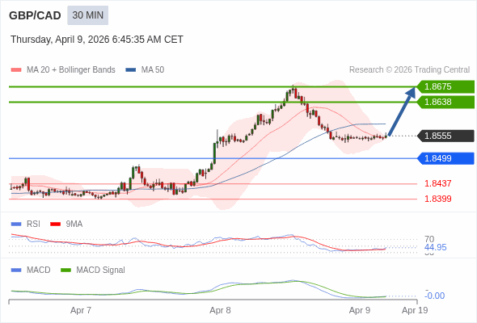The image size is (477, 323).
Task: Click the Apr 9 date axis label
Action: [x=360, y=311]
